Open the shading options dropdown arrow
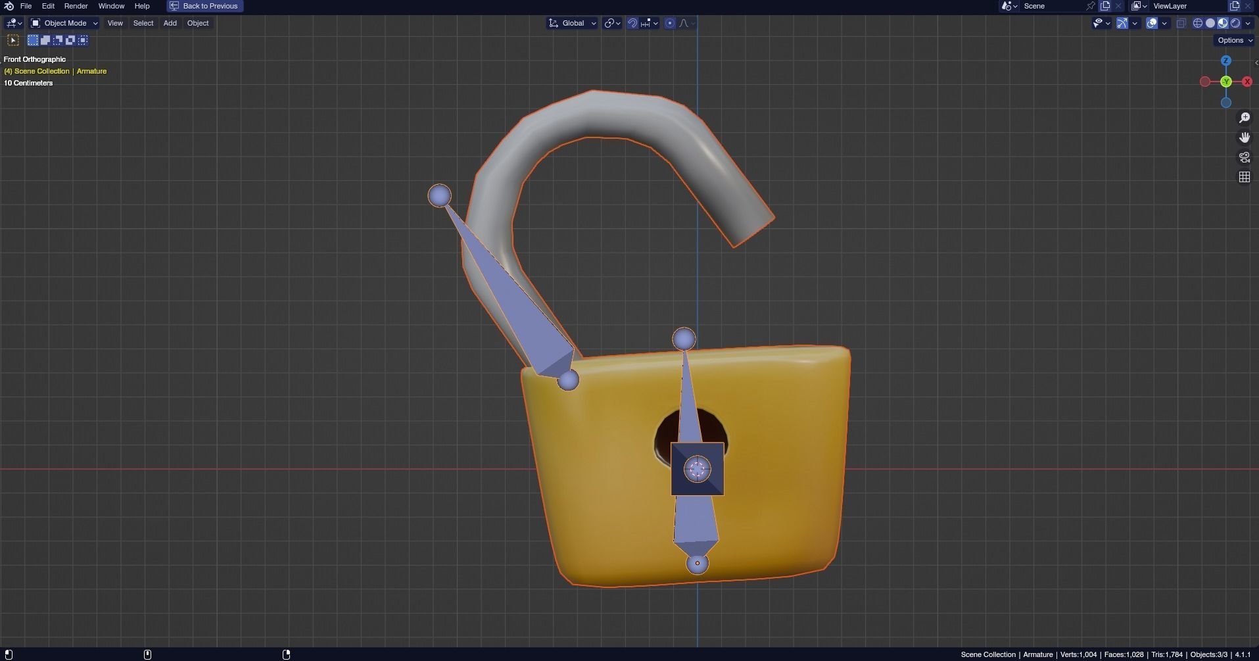1259x661 pixels. coord(1248,23)
